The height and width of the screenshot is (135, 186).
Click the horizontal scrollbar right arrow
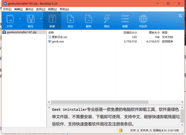pos(182,102)
